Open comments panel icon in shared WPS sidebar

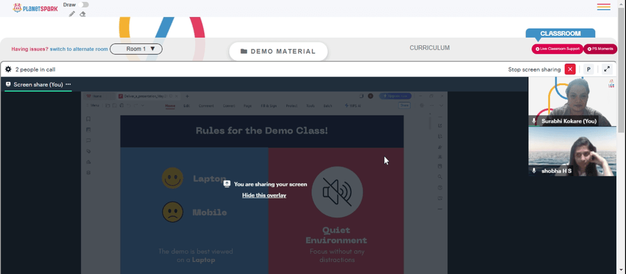pos(89,140)
